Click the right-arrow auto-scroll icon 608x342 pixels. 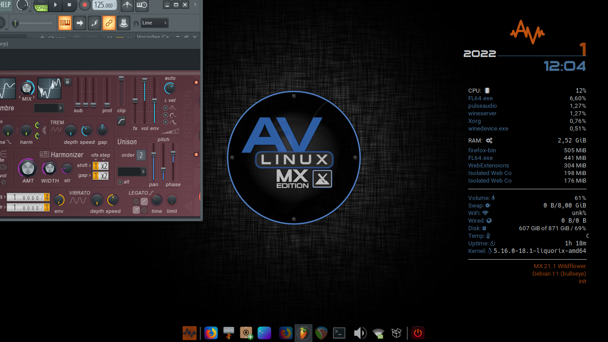click(x=80, y=23)
